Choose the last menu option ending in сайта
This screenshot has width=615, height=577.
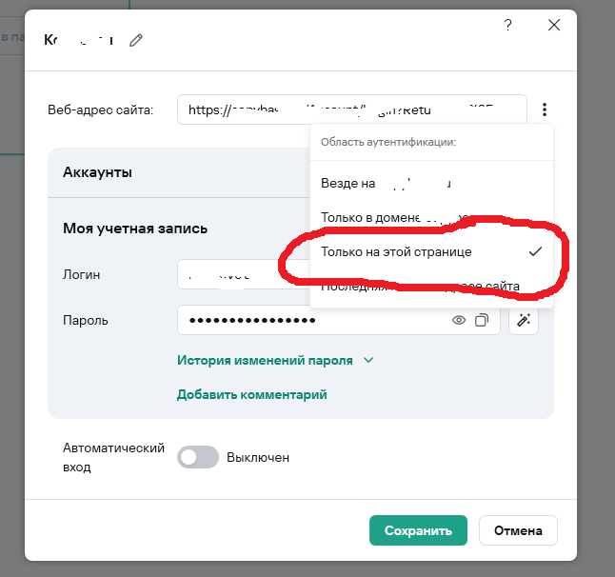431,286
